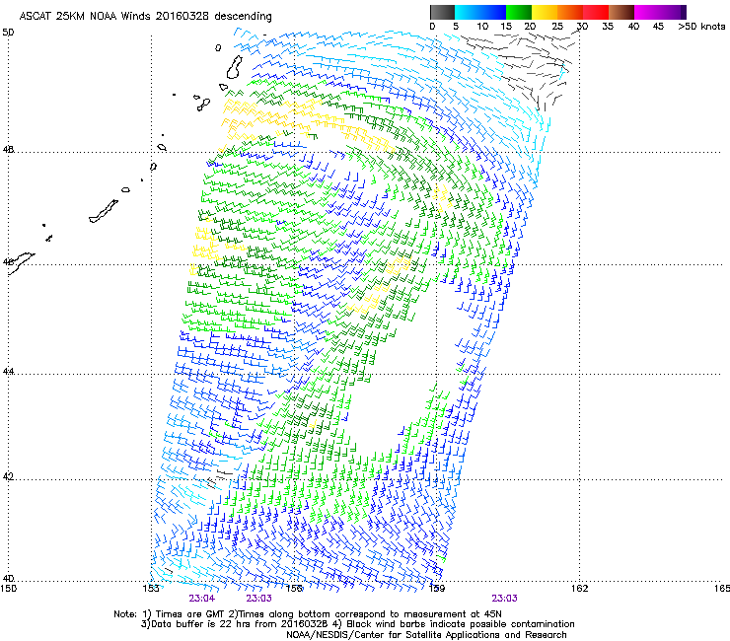Image resolution: width=730 pixels, height=641 pixels.
Task: Click the large island outline near 49.5N
Action: (x=235, y=67)
